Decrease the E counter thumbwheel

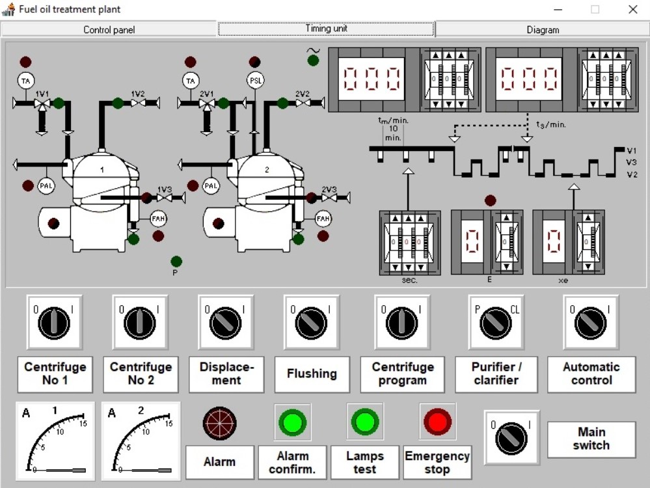tap(507, 267)
